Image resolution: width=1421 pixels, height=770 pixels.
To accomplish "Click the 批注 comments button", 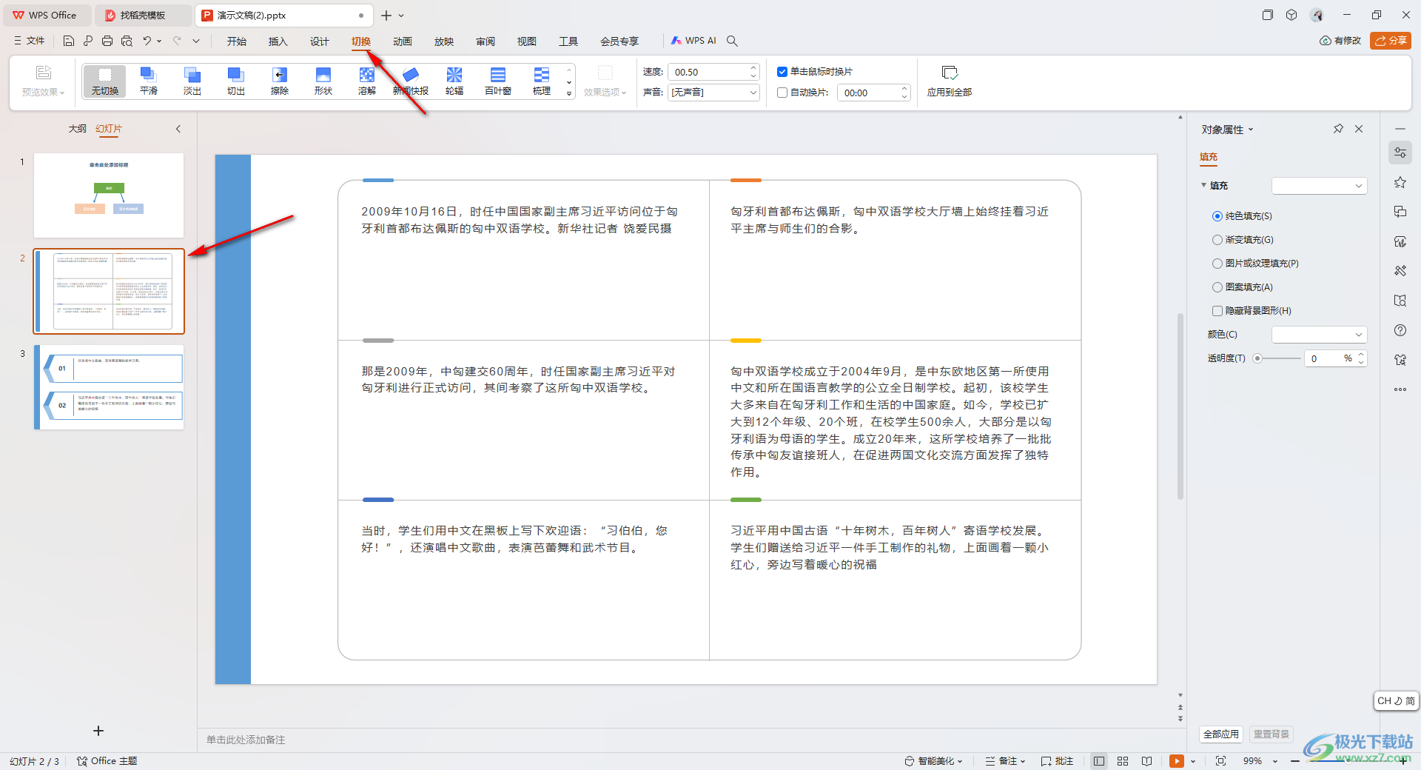I will coord(1057,761).
